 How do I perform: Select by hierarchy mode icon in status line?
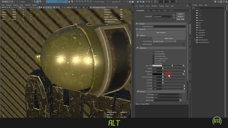coord(35,1)
